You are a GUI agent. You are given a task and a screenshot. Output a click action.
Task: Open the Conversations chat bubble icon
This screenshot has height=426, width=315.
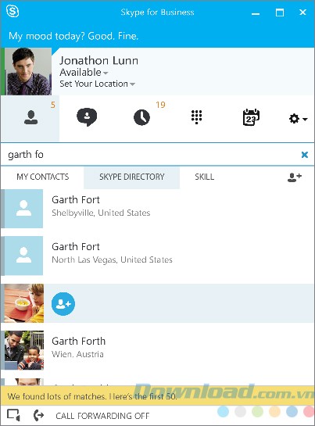coord(87,117)
